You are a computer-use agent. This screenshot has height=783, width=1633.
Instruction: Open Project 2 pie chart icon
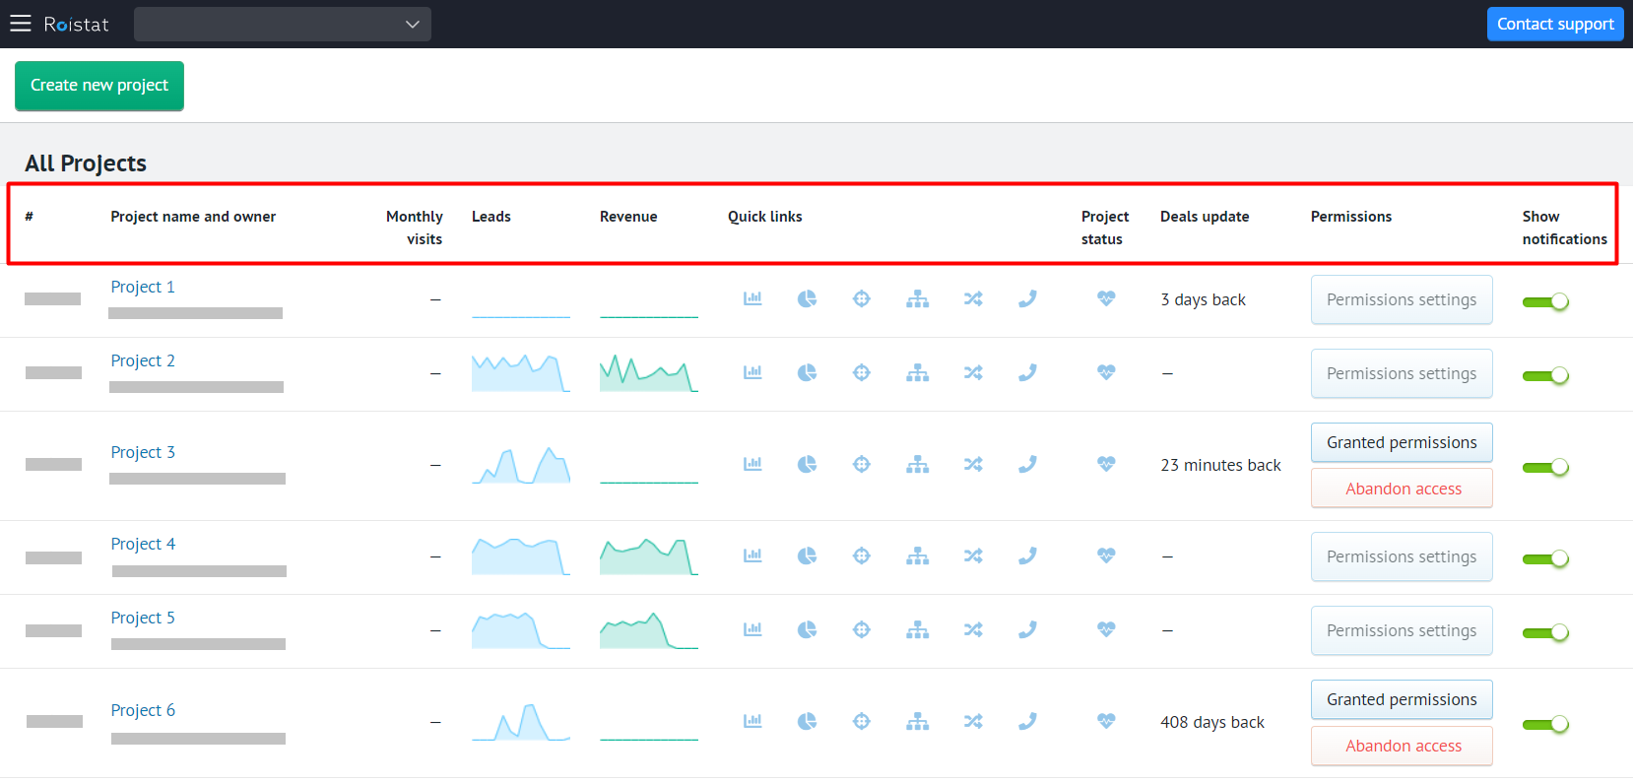[x=807, y=372]
